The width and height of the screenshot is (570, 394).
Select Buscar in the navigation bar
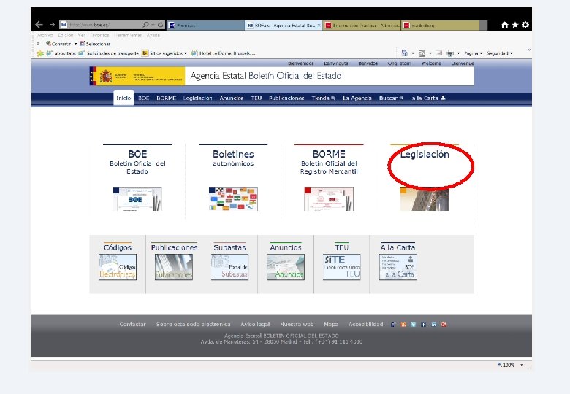(x=391, y=98)
